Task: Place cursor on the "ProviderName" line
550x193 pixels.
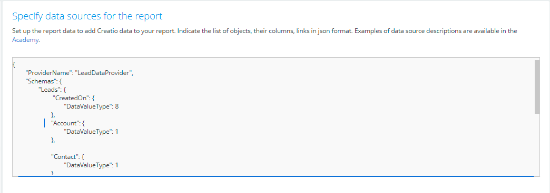Action: pos(80,73)
